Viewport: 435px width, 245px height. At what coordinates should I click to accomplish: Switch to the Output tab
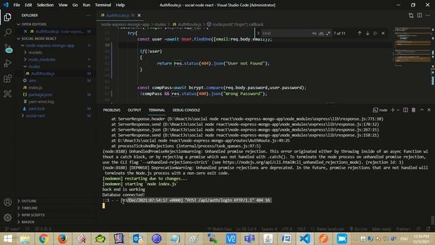[x=135, y=110]
